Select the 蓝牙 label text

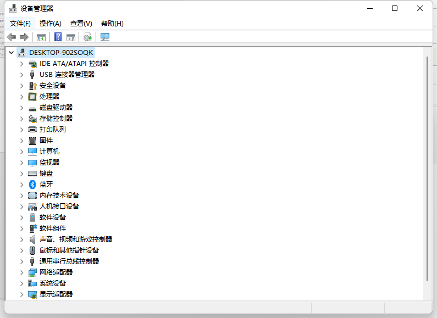(46, 185)
